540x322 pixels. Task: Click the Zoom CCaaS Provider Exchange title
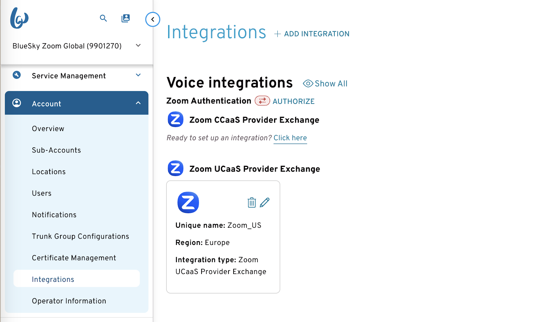254,120
